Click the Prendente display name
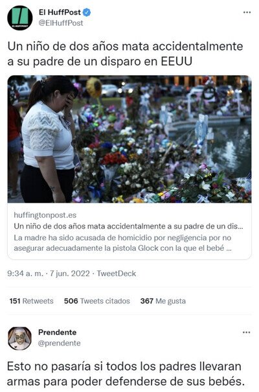The image size is (259, 392). tap(57, 332)
